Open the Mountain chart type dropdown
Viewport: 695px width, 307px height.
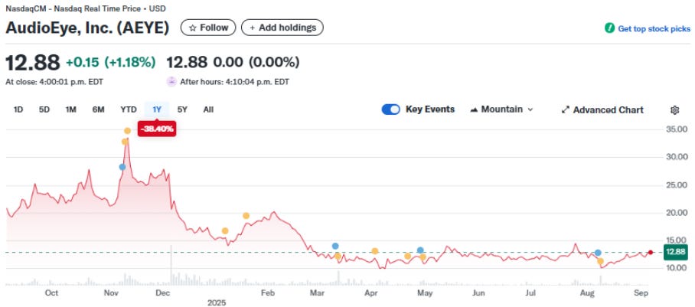click(501, 109)
